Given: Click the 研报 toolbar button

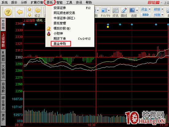Looking at the screenshot, I should 157,9.
